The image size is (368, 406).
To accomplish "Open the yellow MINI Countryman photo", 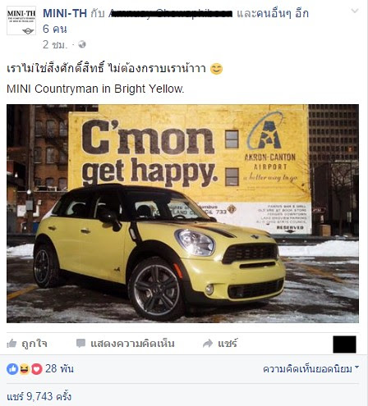I will pyautogui.click(x=182, y=213).
